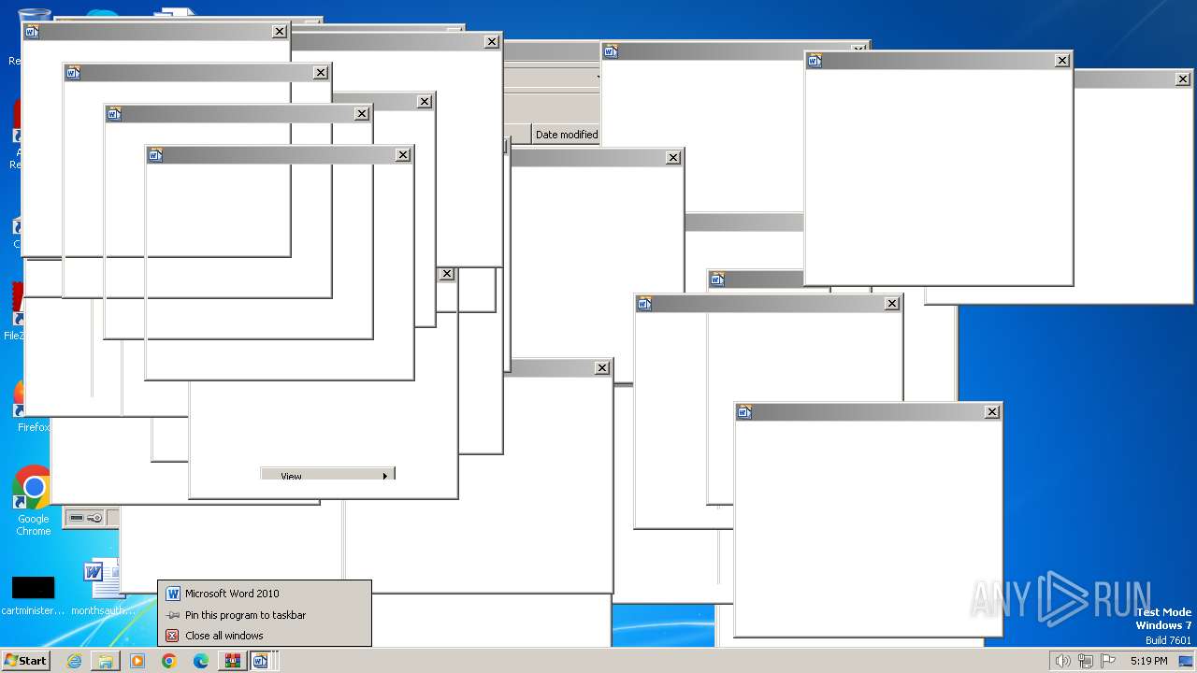Select the active Word taskbar button

point(261,661)
